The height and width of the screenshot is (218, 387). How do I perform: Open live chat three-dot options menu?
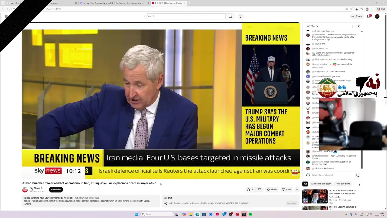click(353, 26)
